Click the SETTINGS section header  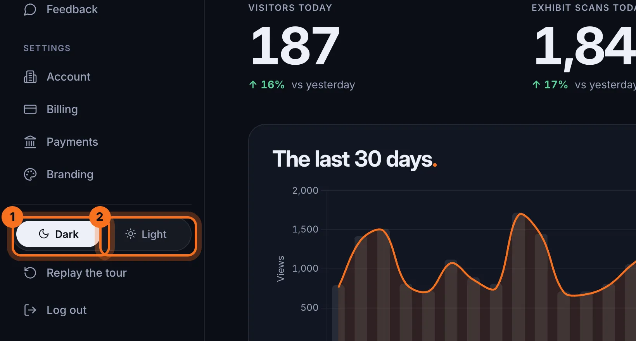coord(47,48)
